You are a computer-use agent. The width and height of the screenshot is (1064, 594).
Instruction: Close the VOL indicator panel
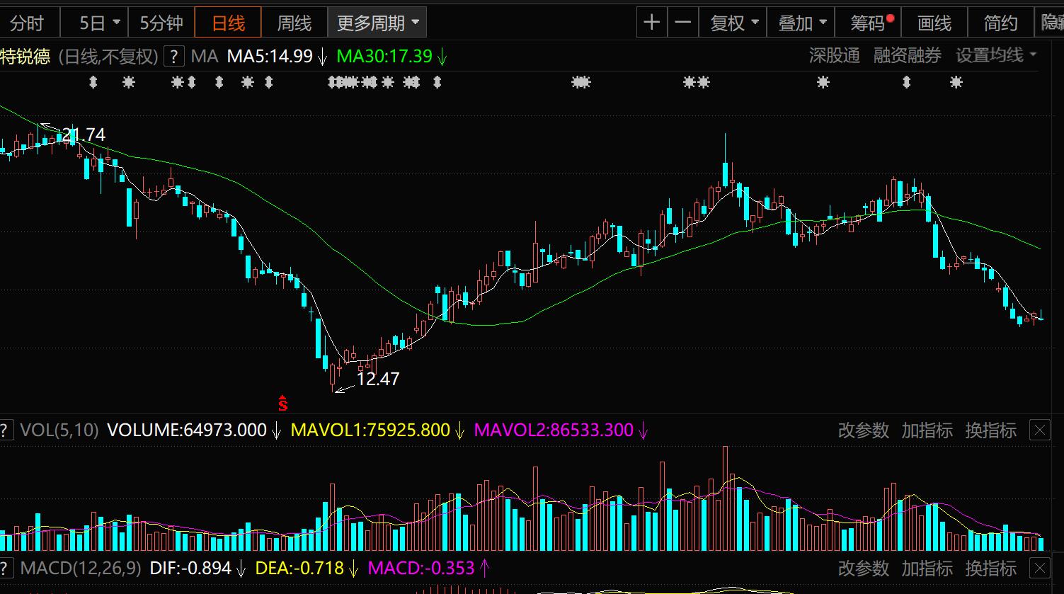[1040, 430]
